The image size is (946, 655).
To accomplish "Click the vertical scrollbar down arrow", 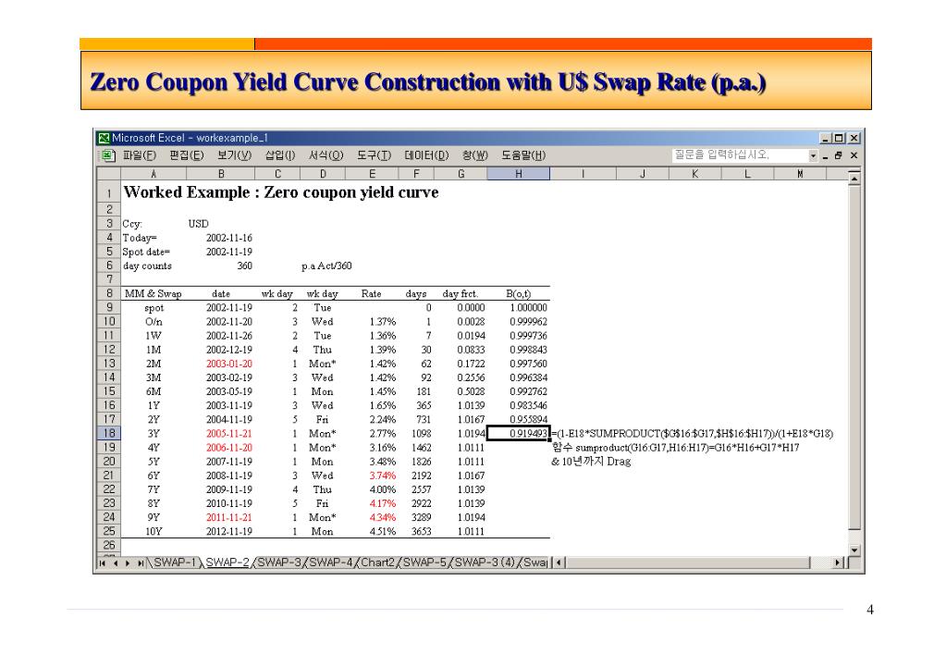I will [854, 550].
